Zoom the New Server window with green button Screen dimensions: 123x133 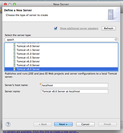14,4
